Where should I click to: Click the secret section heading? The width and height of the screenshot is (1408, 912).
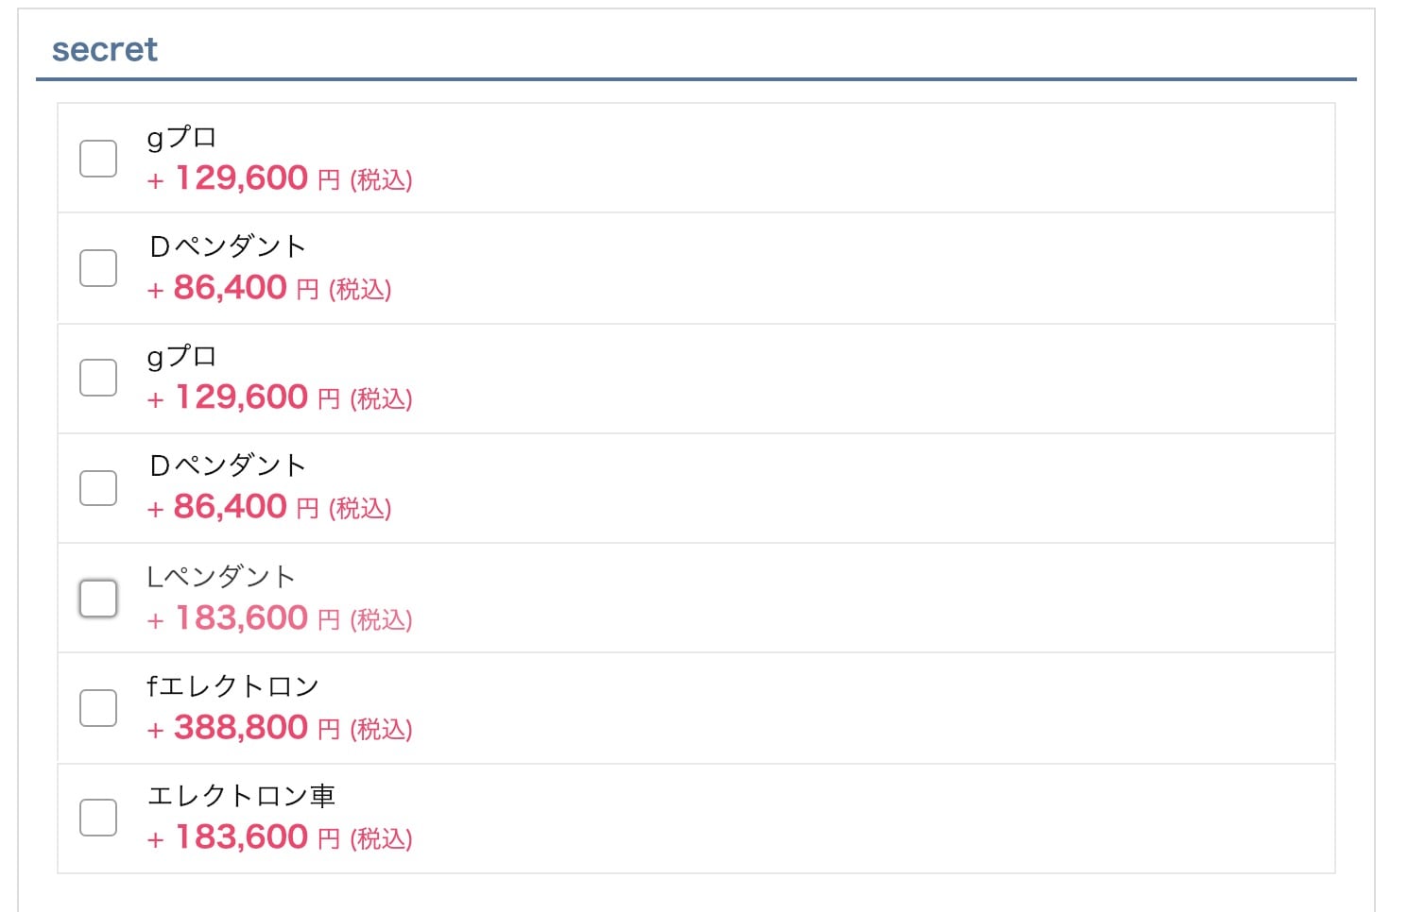point(105,49)
